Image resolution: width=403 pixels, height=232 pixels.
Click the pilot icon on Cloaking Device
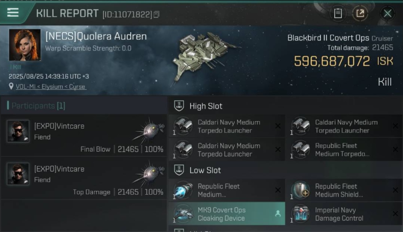click(x=278, y=213)
